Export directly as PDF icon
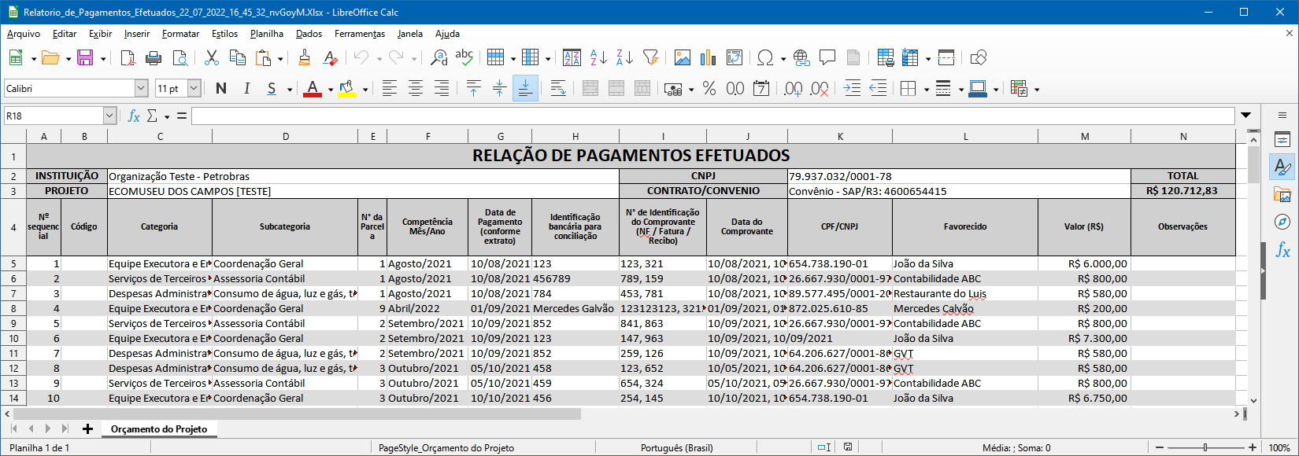Viewport: 1299px width, 456px height. tap(127, 57)
